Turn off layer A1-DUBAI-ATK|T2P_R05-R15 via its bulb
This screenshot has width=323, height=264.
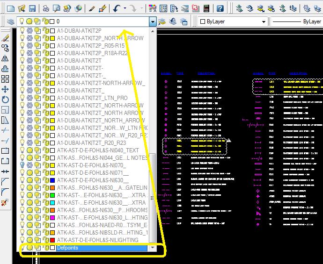[x=22, y=46]
